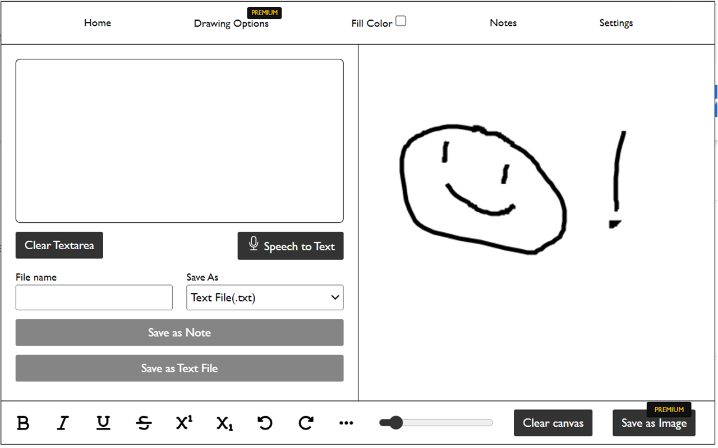Open the Save As format dropdown
718x448 pixels.
tap(264, 297)
